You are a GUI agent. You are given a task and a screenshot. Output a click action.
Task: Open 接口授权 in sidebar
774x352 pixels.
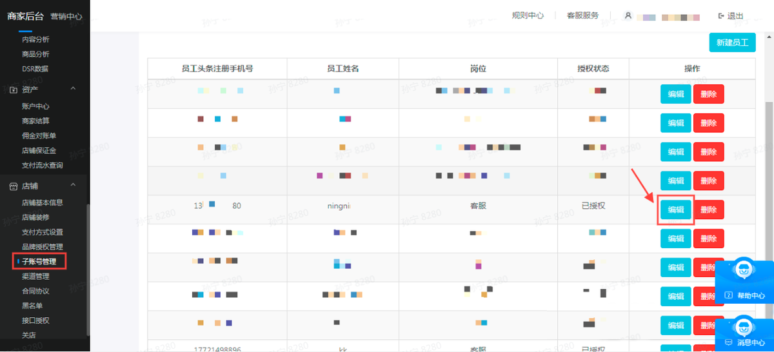click(35, 320)
